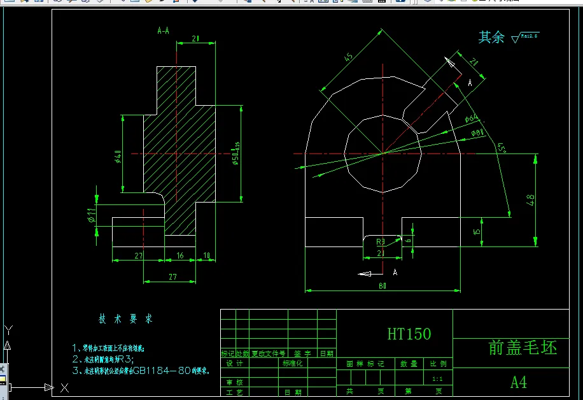
Task: Select the 20 dimension near the section arrow
Action: coord(474,62)
